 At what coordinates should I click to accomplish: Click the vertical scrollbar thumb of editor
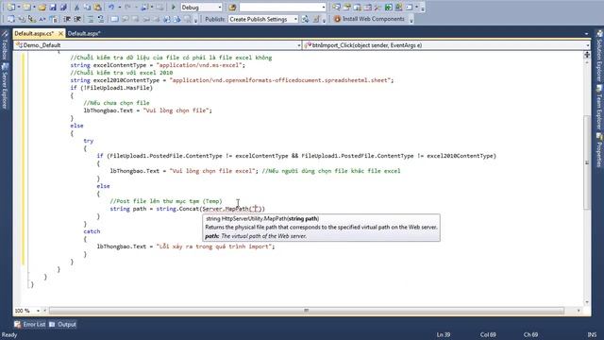(587, 161)
